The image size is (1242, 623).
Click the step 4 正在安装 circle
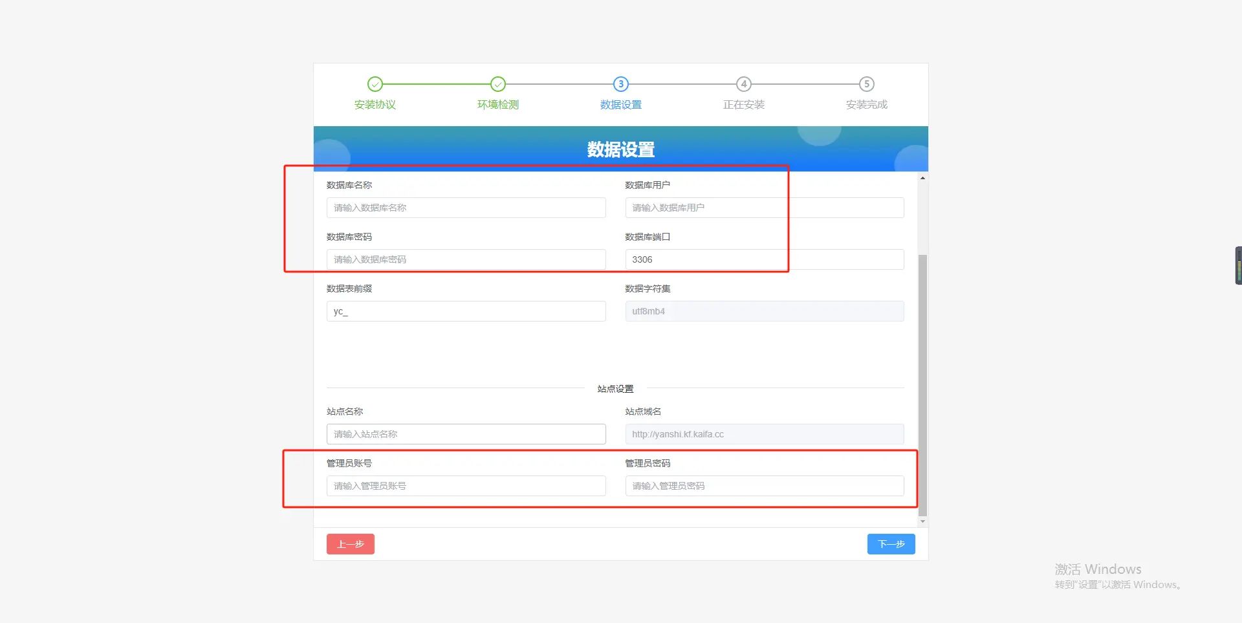(x=744, y=84)
